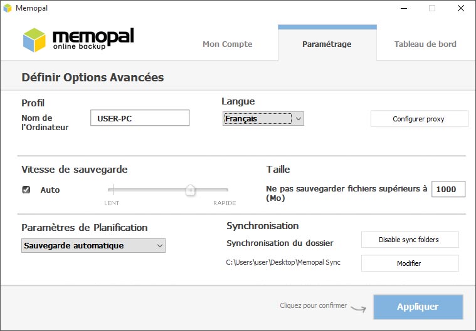The image size is (476, 331).
Task: Apply settings with the Appliquer button
Action: pos(418,307)
